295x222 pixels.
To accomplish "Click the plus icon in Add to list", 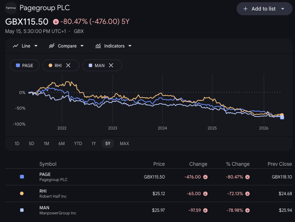I will click(x=245, y=9).
